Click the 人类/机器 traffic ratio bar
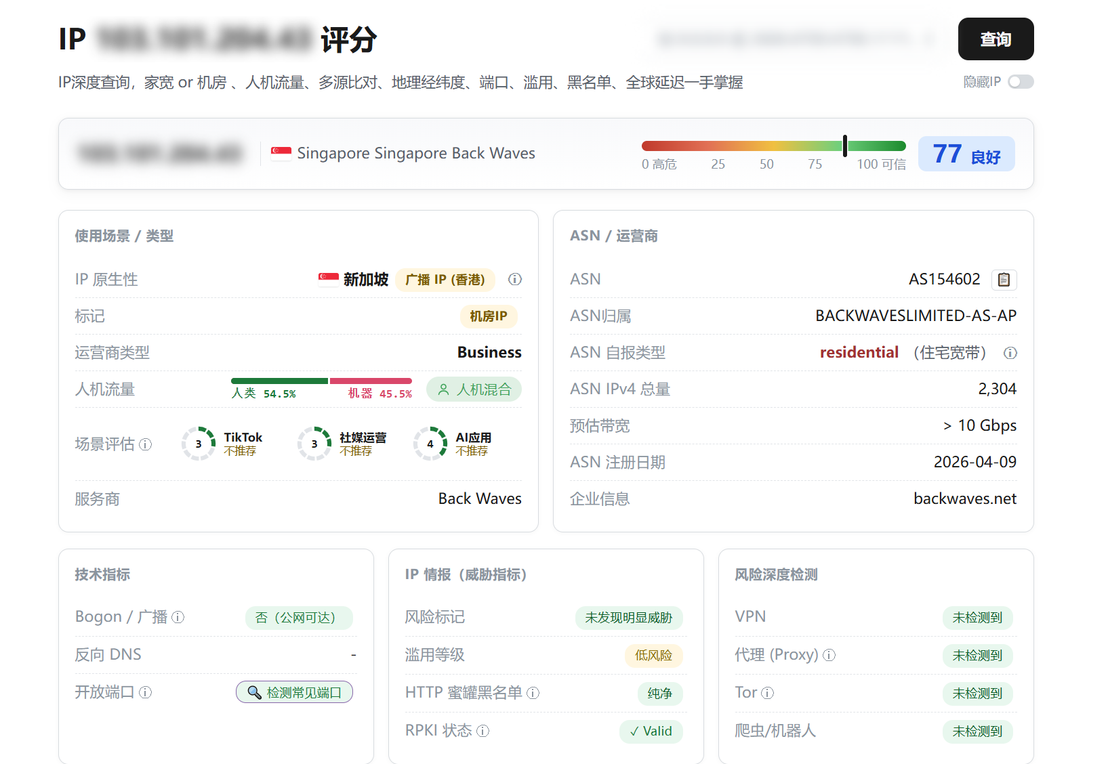The image size is (1108, 764). pos(321,381)
